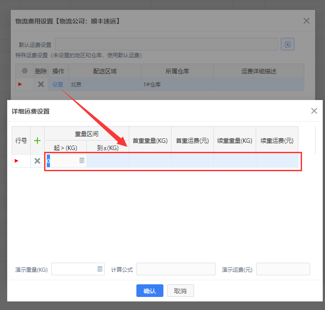The height and width of the screenshot is (310, 325).
Task: Click the 1#仓库 warehouse cell
Action: (177, 84)
